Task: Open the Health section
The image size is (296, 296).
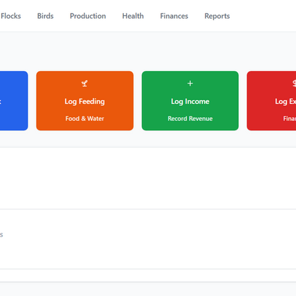Action: [133, 16]
